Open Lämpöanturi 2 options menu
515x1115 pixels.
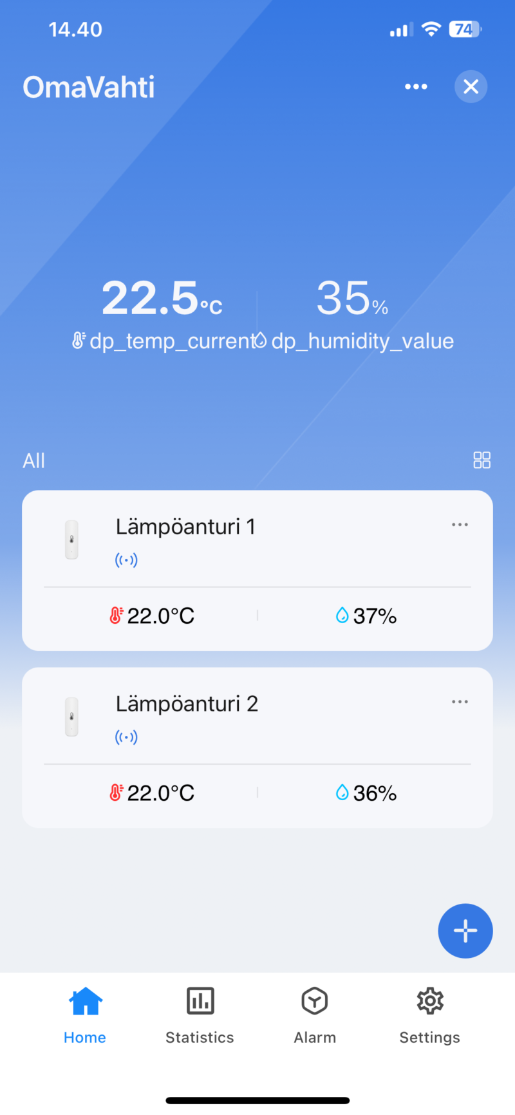[460, 702]
